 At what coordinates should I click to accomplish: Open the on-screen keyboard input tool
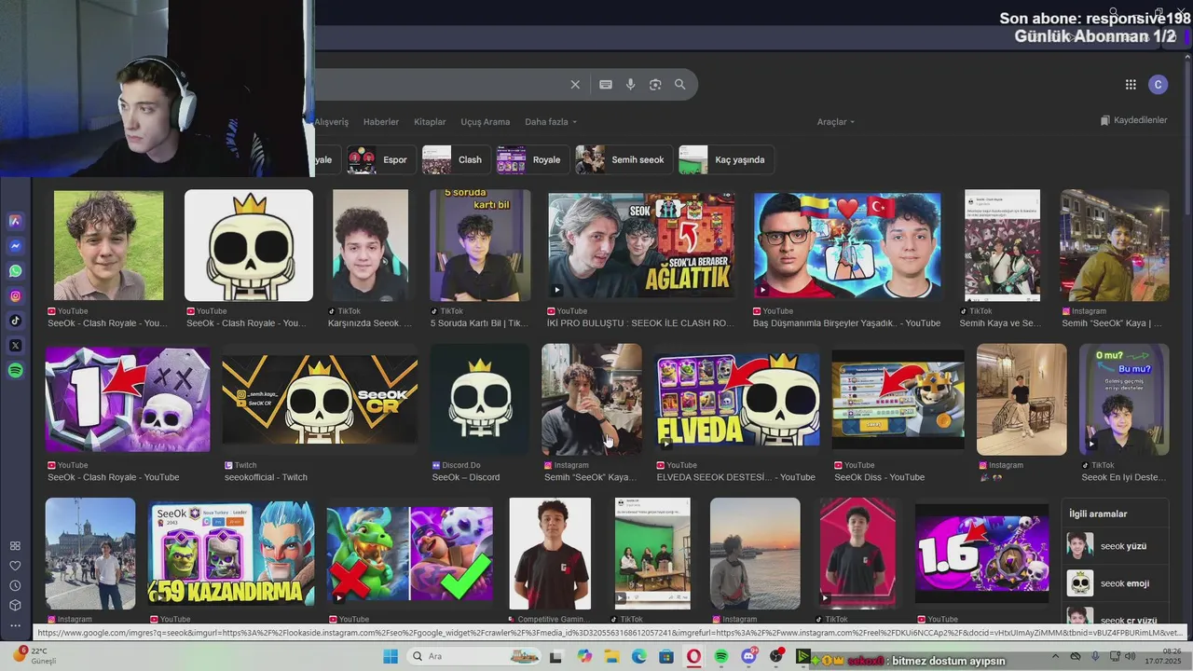pos(606,85)
